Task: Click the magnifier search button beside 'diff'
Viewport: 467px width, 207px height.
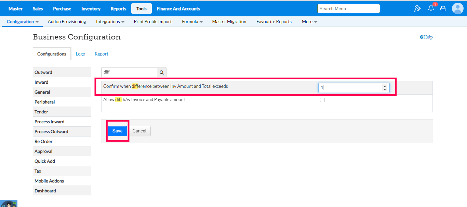Action: coord(162,72)
